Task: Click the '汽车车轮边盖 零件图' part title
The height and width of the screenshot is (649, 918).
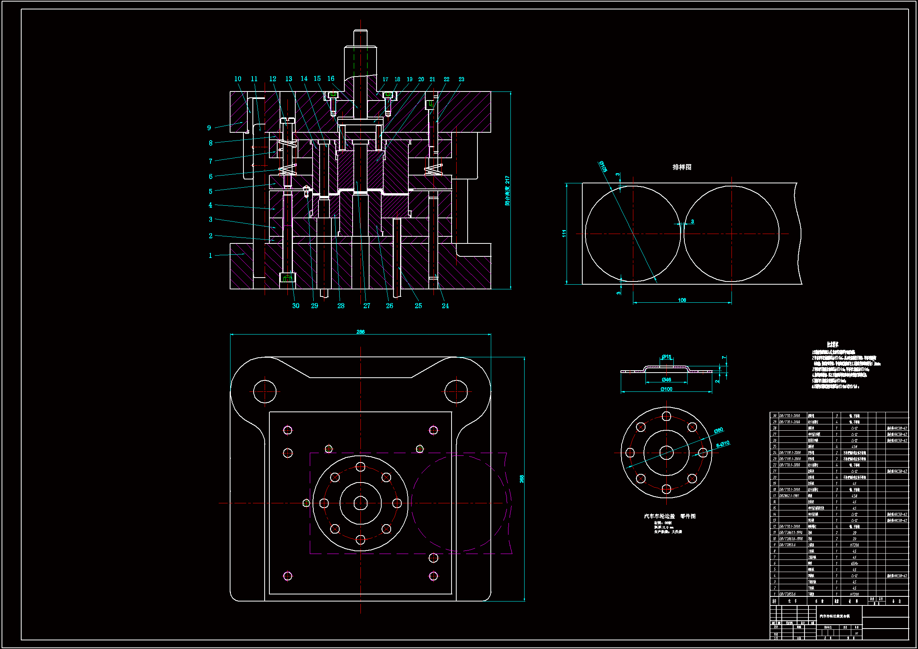Action: click(670, 516)
